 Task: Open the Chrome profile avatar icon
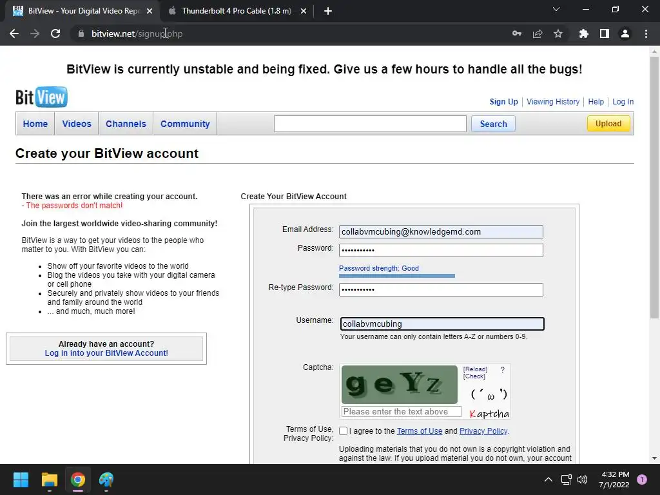(x=625, y=34)
